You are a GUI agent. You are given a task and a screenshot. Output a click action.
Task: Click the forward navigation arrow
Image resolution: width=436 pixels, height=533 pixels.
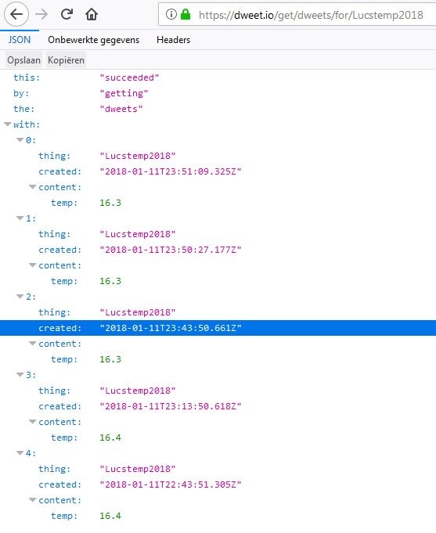tap(41, 14)
